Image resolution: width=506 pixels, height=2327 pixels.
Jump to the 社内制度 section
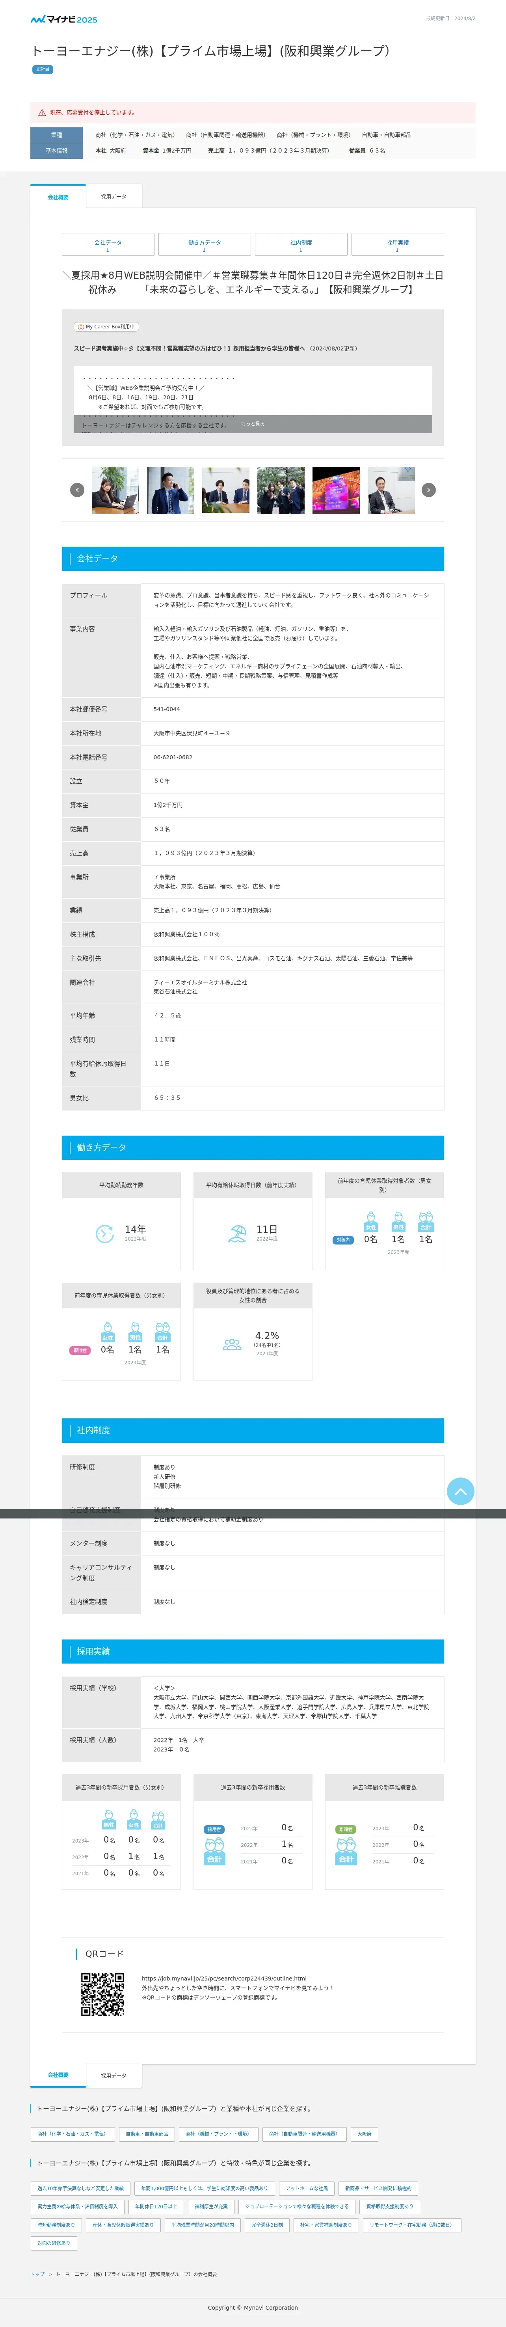click(301, 245)
